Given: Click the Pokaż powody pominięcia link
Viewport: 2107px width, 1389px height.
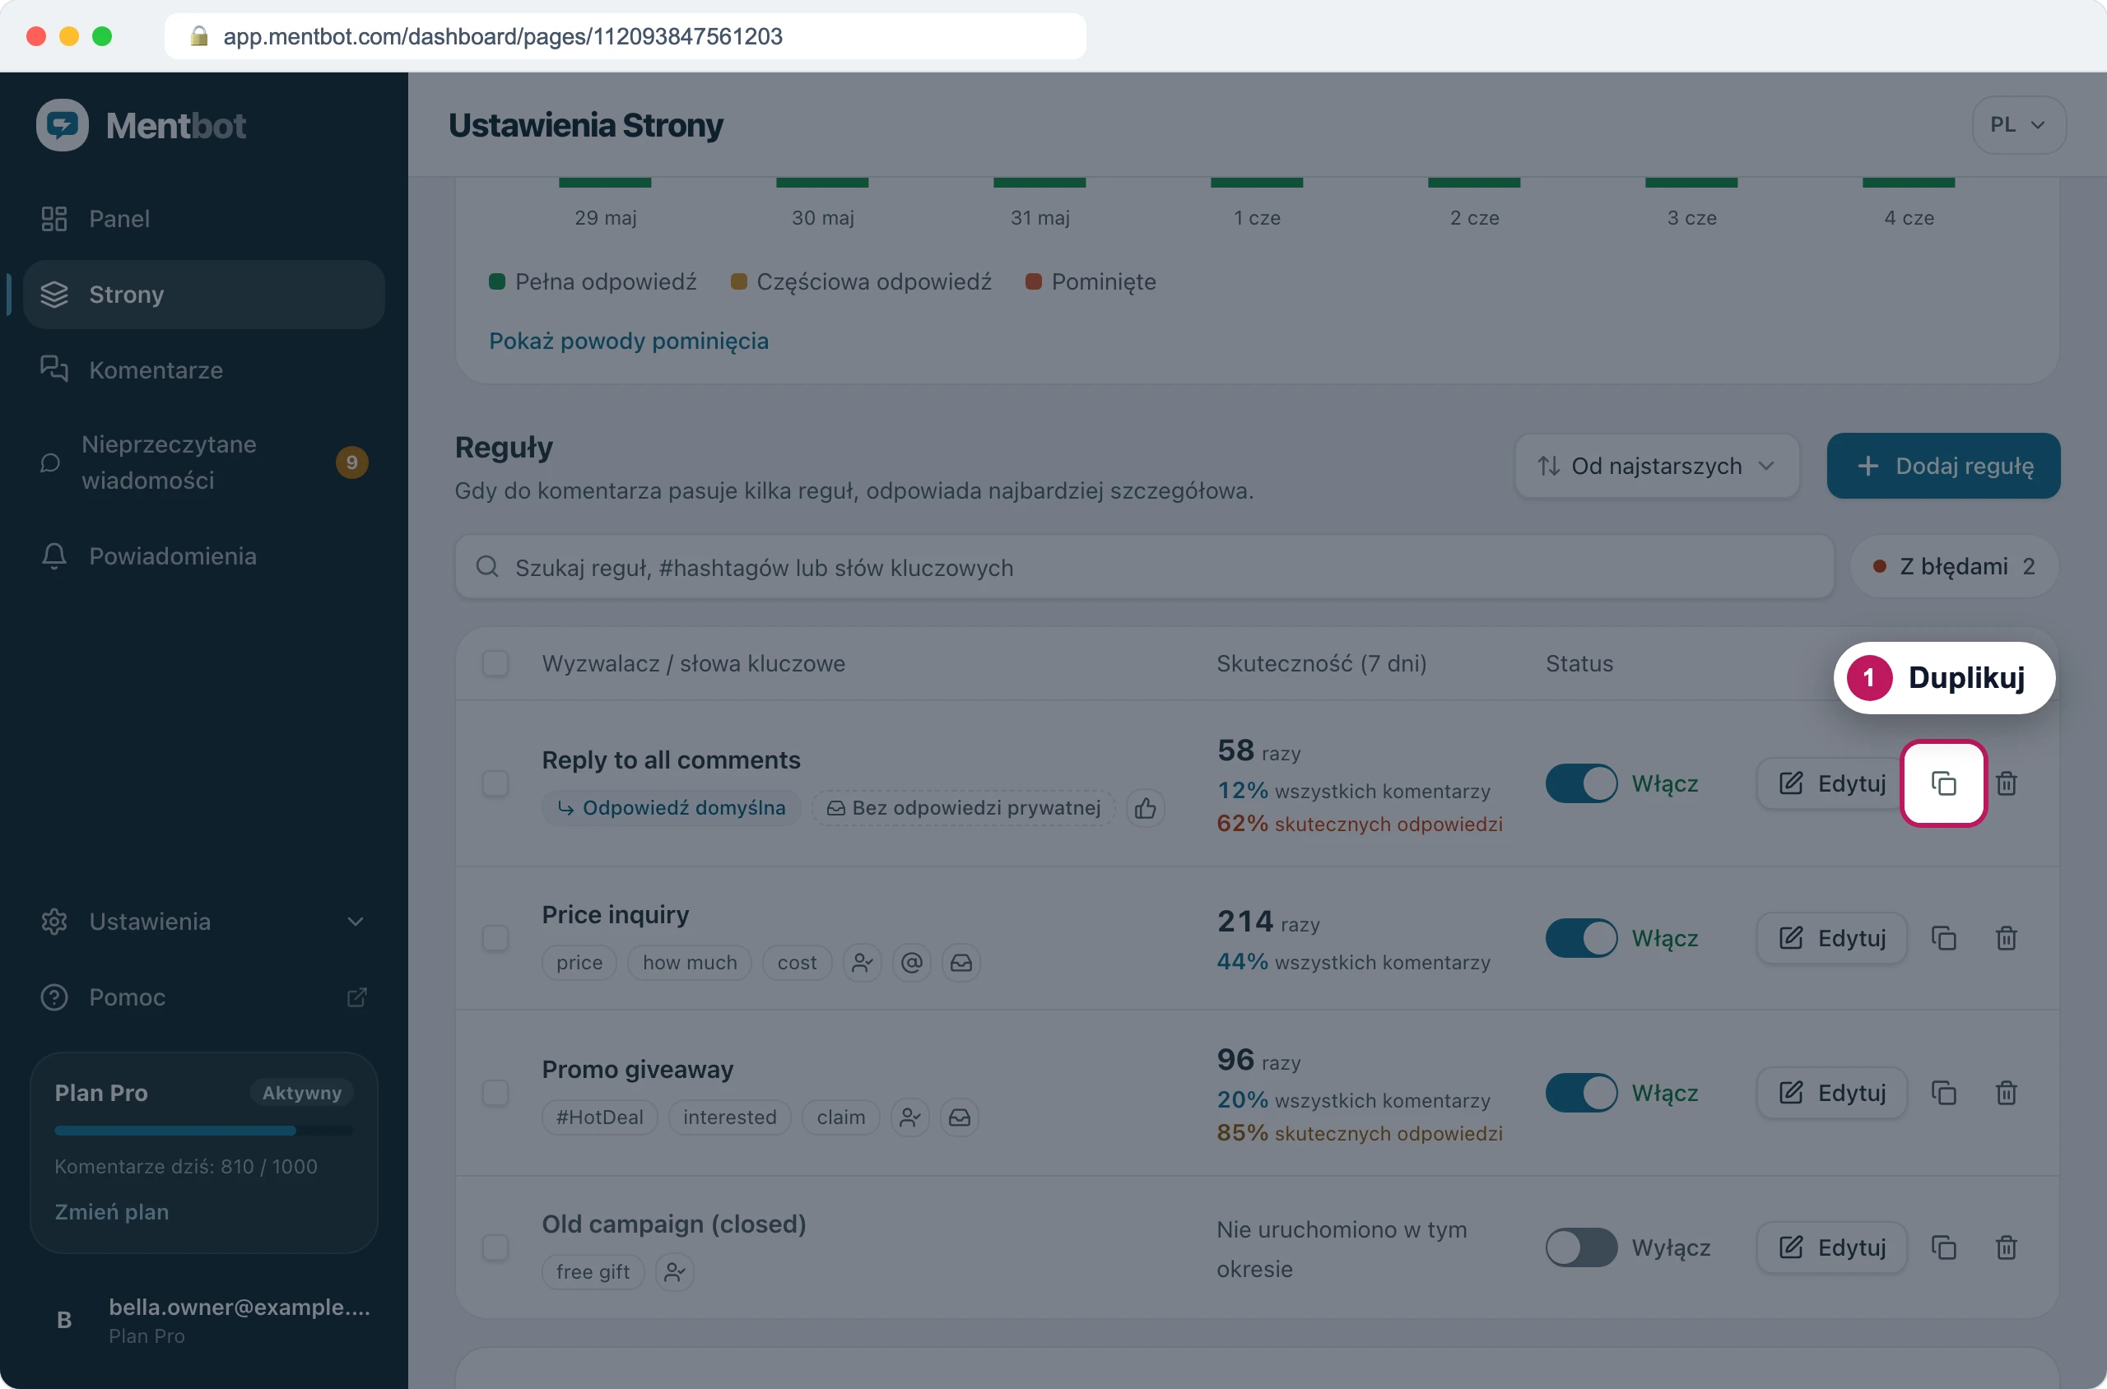Looking at the screenshot, I should [629, 341].
